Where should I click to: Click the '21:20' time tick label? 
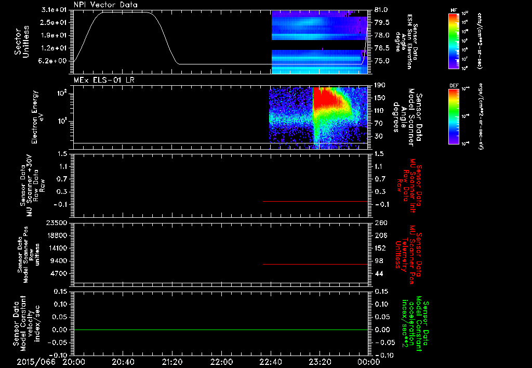[172, 362]
